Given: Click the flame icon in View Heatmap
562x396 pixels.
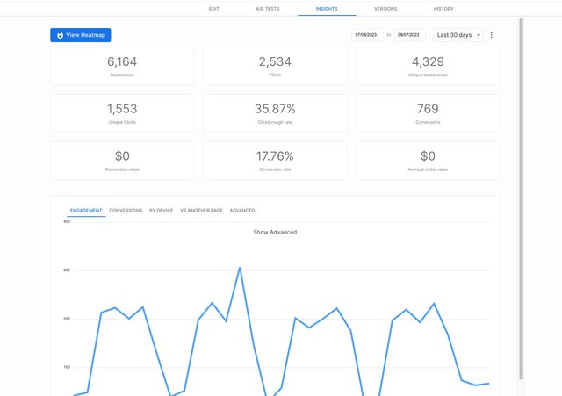Looking at the screenshot, I should (x=60, y=35).
